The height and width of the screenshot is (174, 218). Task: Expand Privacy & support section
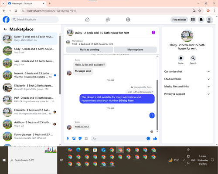click(187, 94)
